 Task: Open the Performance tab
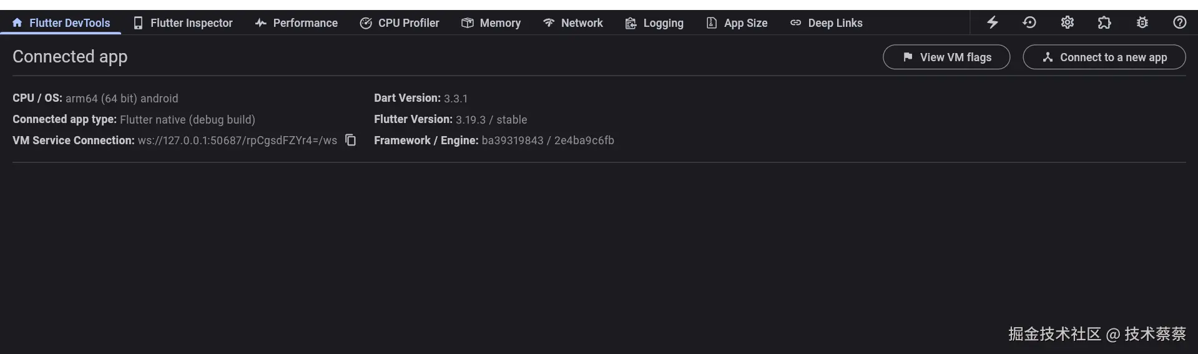297,23
